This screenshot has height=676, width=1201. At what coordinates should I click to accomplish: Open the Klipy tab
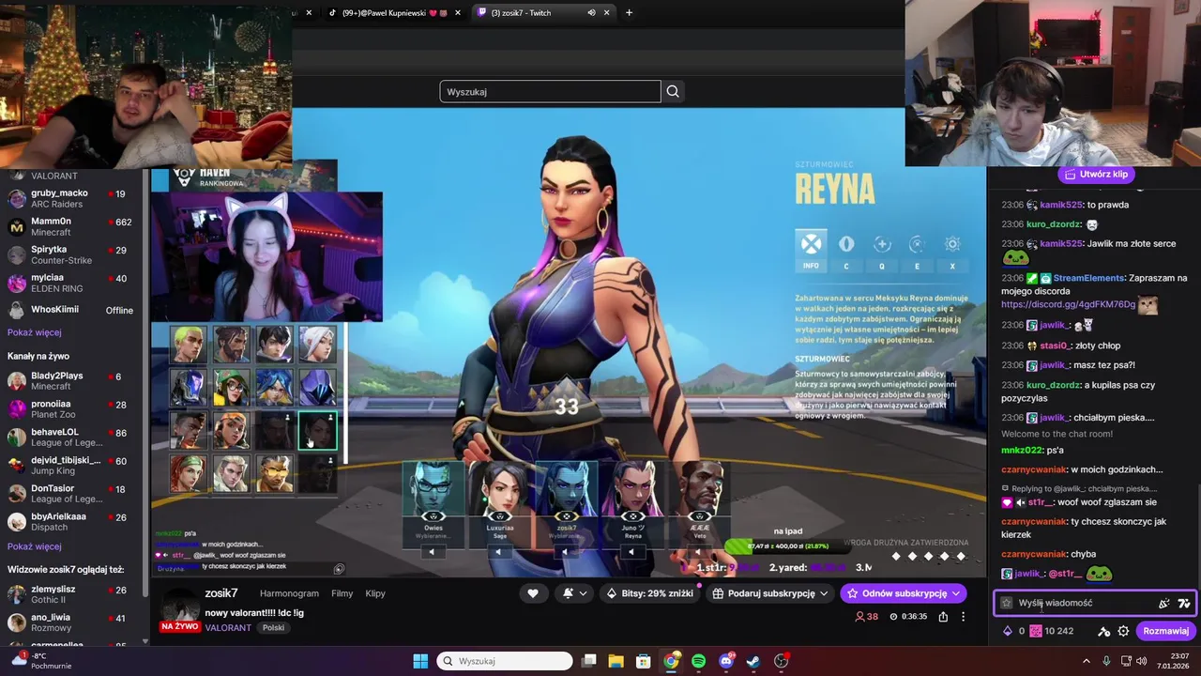point(375,593)
